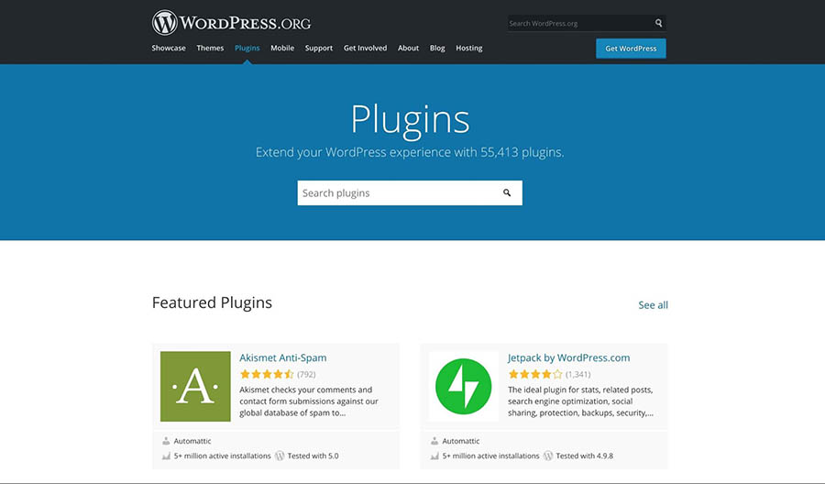Viewport: 825px width, 484px height.
Task: Open the Mobile menu item
Action: (x=282, y=48)
